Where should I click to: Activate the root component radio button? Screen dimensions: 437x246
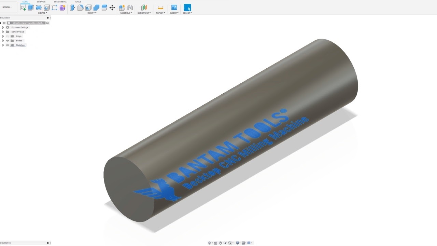tap(47, 23)
